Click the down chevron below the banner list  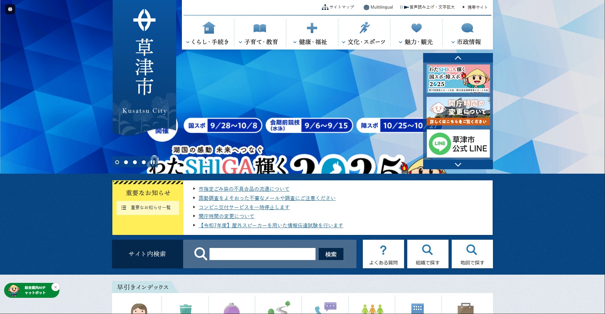click(458, 164)
